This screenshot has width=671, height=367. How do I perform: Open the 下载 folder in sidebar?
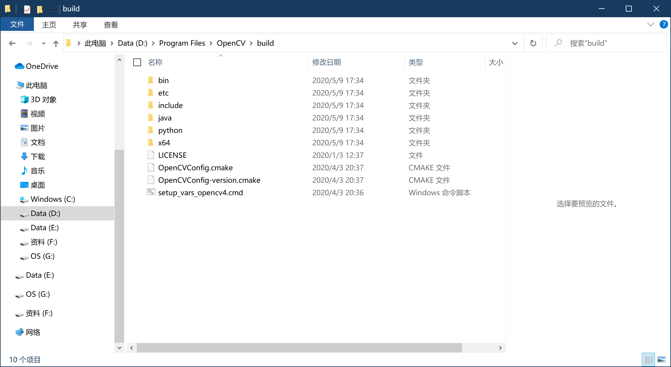37,157
